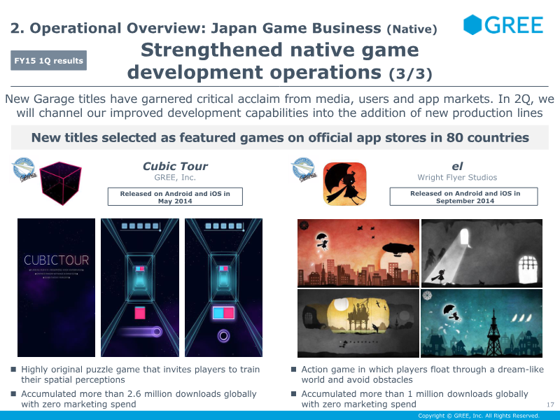Click the 'Released on Android and iOS in May 2014' box
The height and width of the screenshot is (420, 560).
click(175, 197)
